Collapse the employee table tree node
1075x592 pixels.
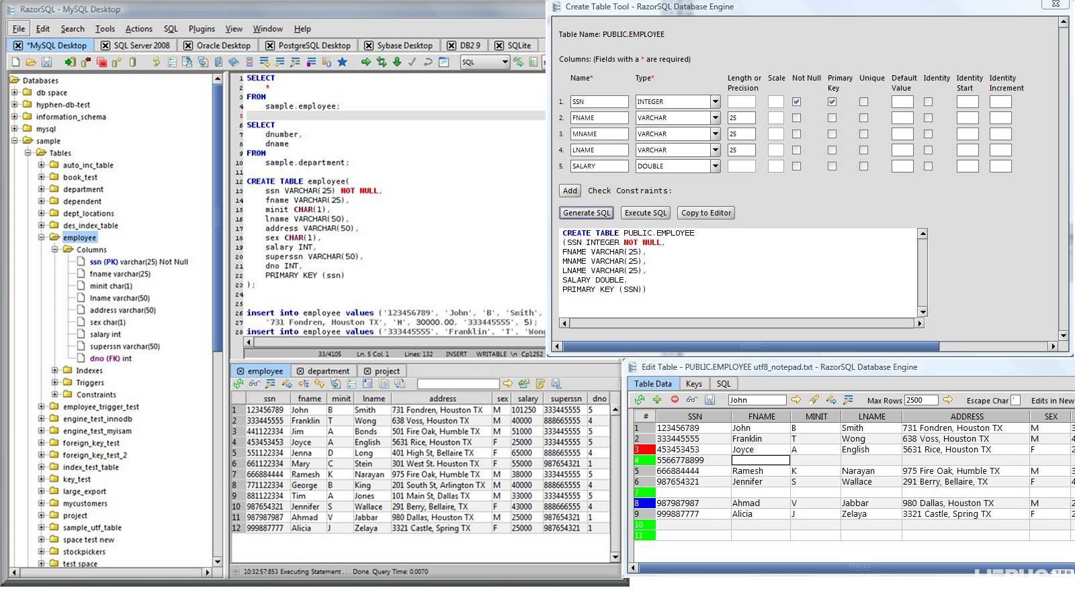(42, 238)
